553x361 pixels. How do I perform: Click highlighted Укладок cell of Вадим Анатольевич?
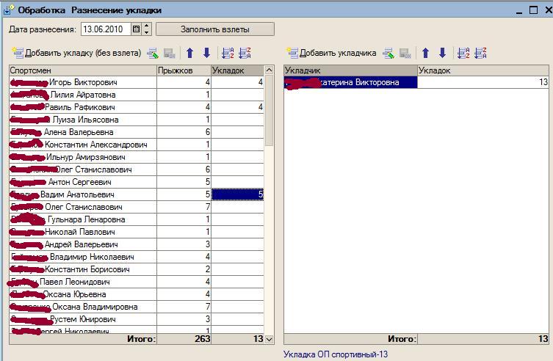coord(237,194)
